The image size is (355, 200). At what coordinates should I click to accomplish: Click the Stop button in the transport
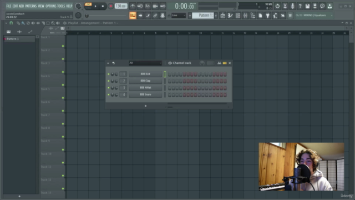pyautogui.click(x=103, y=6)
